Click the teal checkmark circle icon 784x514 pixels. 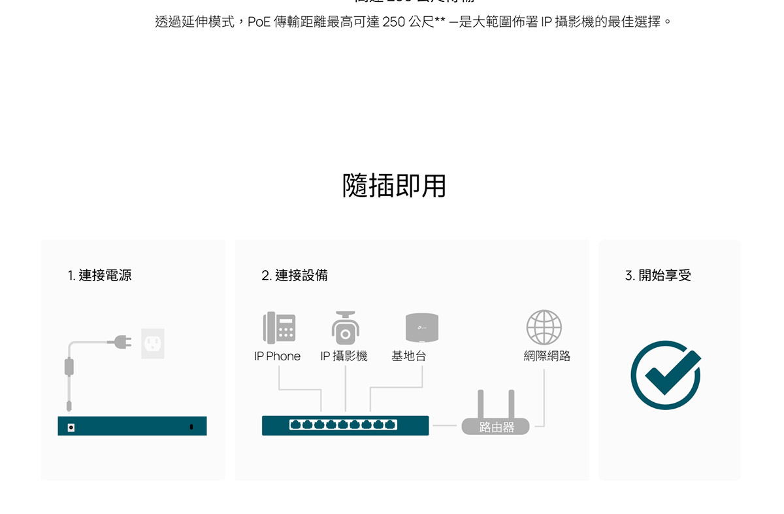pos(666,375)
